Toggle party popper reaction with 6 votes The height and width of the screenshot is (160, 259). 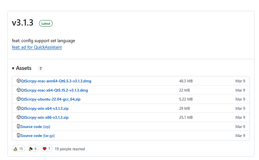[x=33, y=149]
